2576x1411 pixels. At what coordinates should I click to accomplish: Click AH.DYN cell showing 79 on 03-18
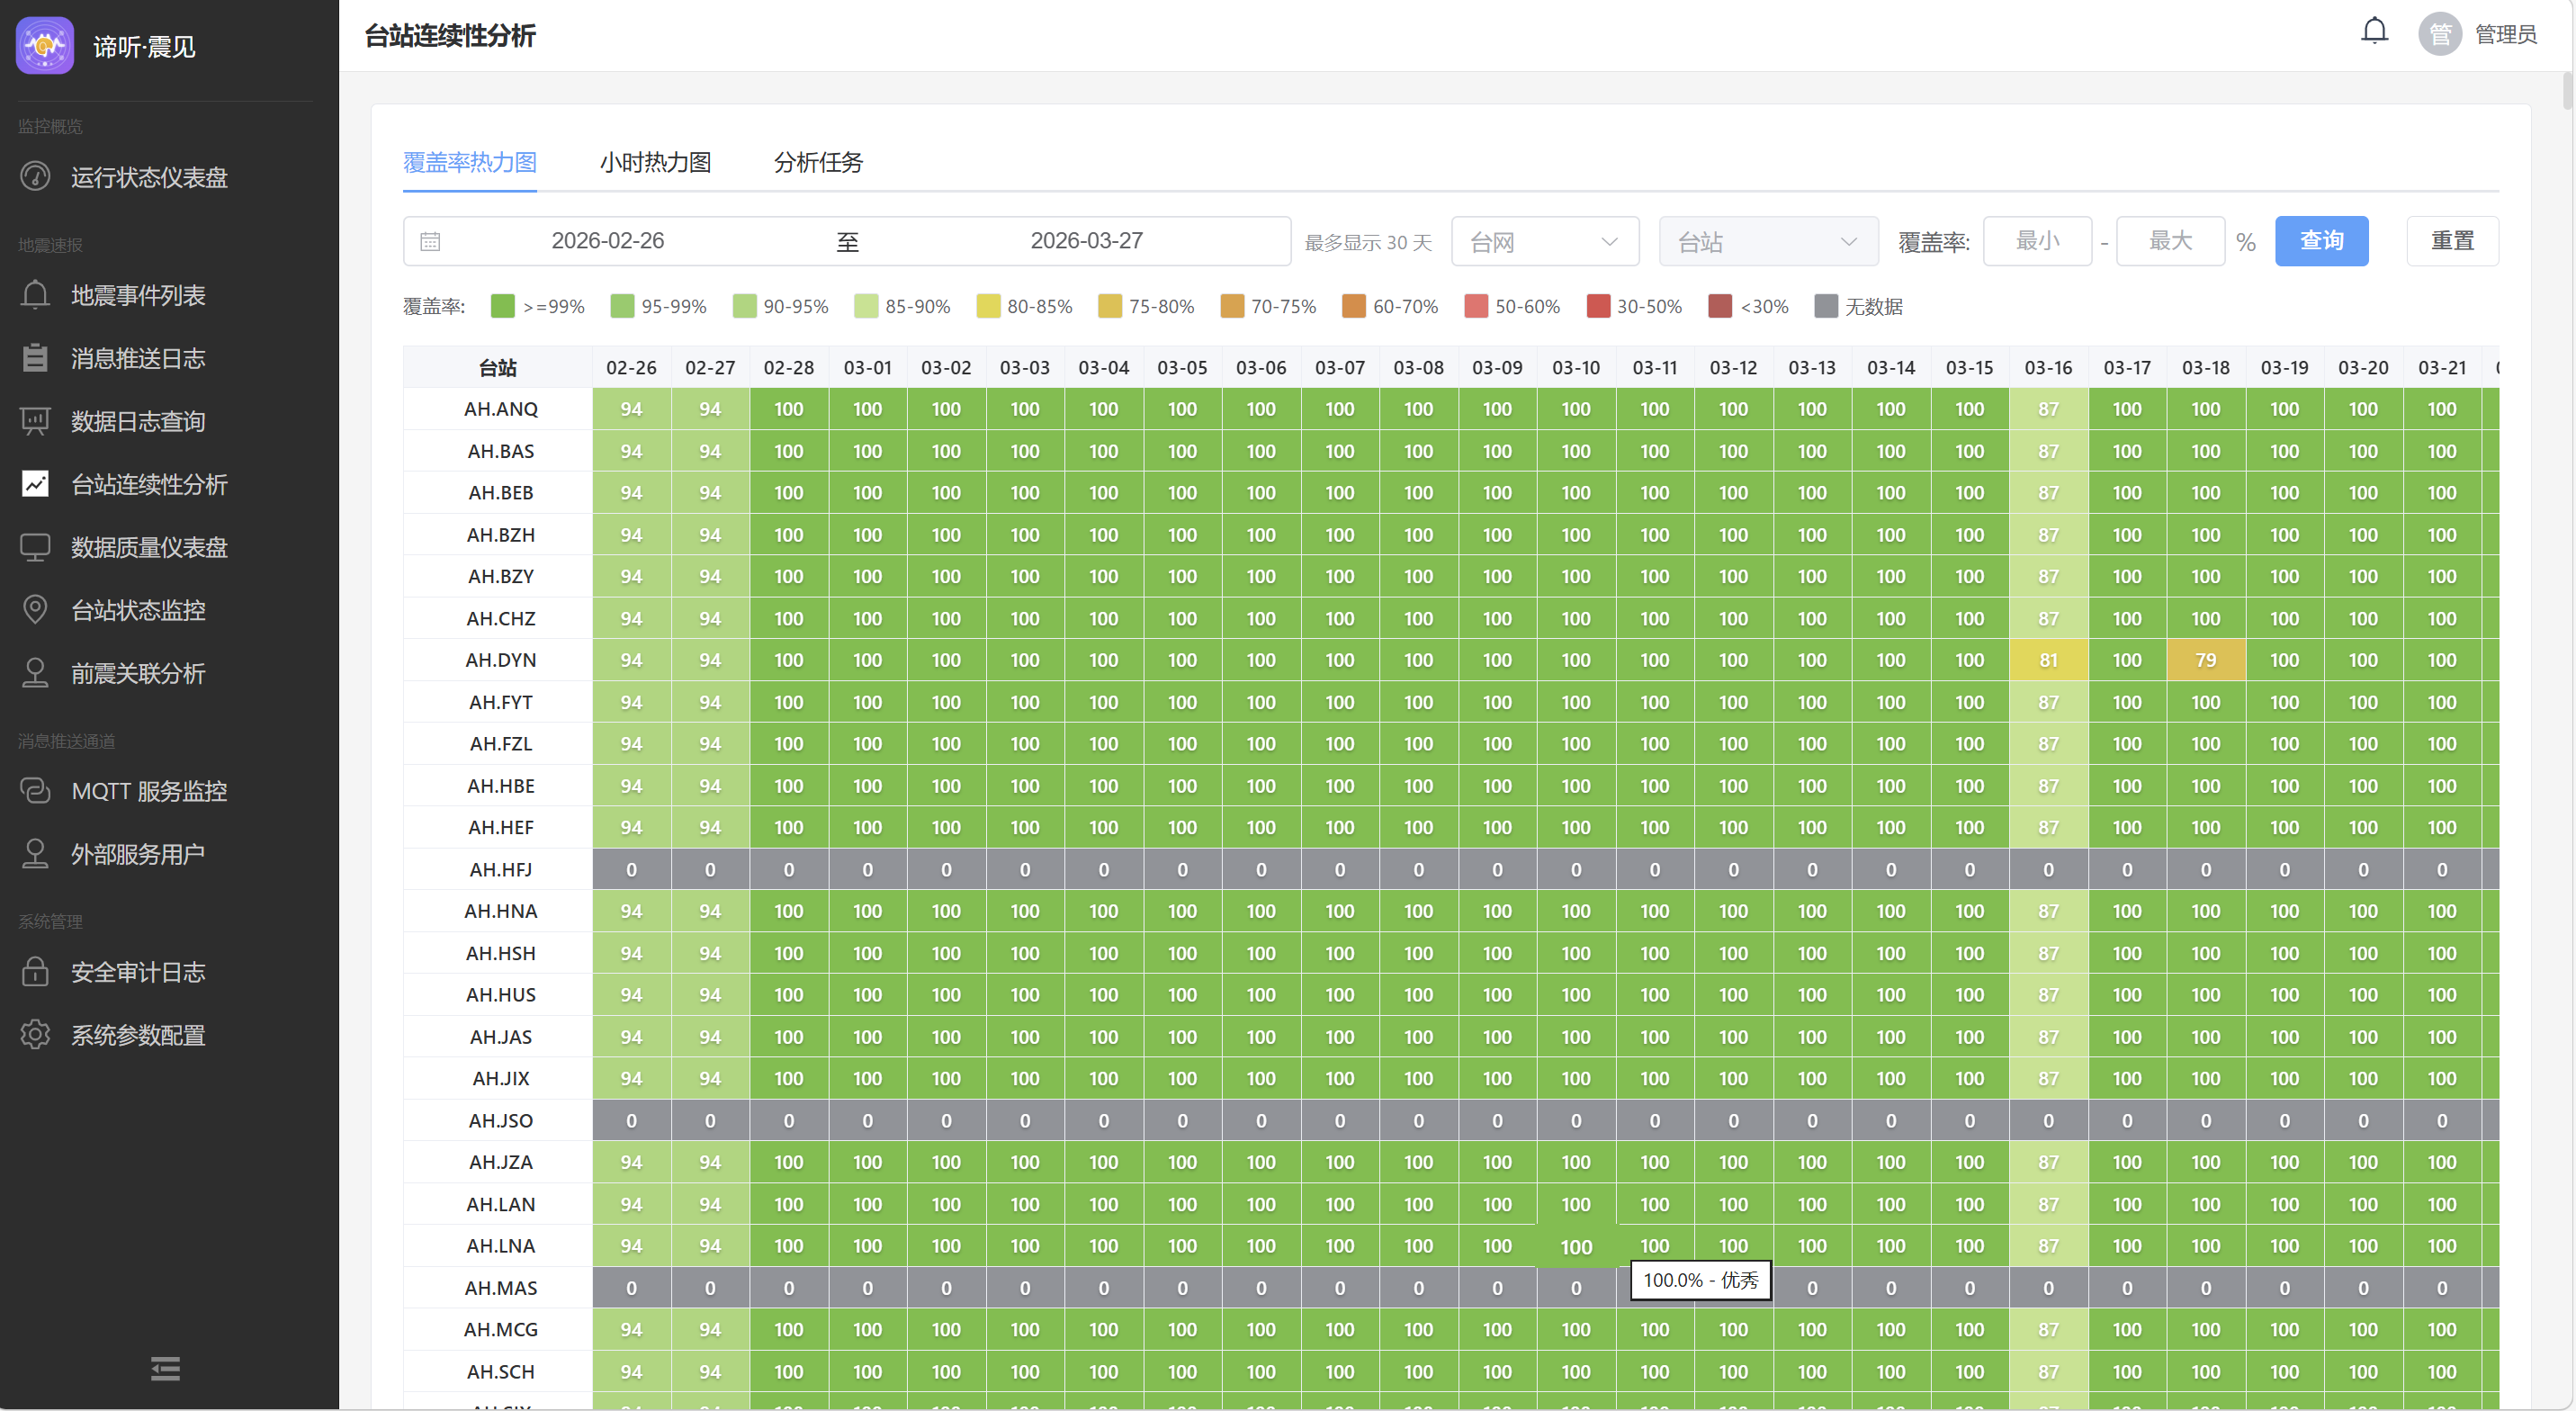tap(2205, 660)
